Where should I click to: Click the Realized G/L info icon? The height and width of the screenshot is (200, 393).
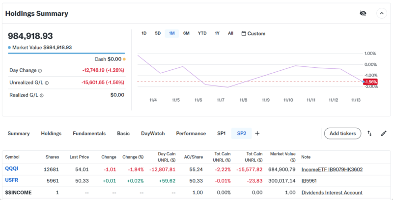click(42, 95)
